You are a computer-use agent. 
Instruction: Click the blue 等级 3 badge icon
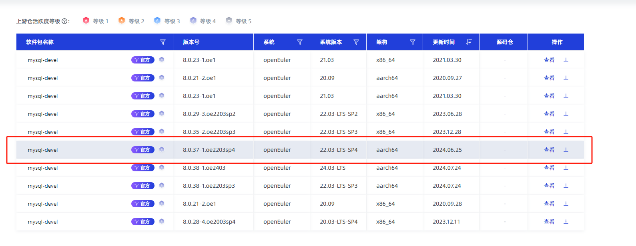157,20
